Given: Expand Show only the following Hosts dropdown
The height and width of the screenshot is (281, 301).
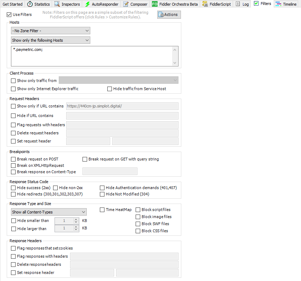Looking at the screenshot, I should point(51,40).
